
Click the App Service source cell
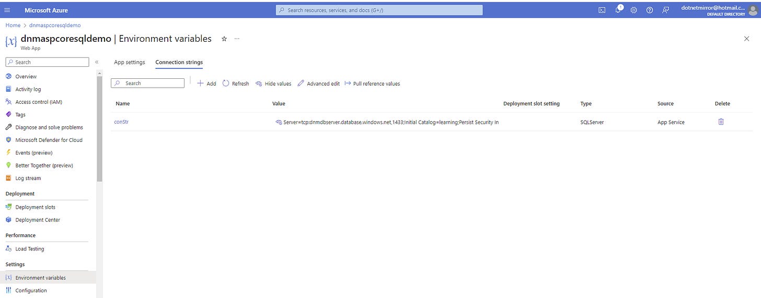(671, 122)
